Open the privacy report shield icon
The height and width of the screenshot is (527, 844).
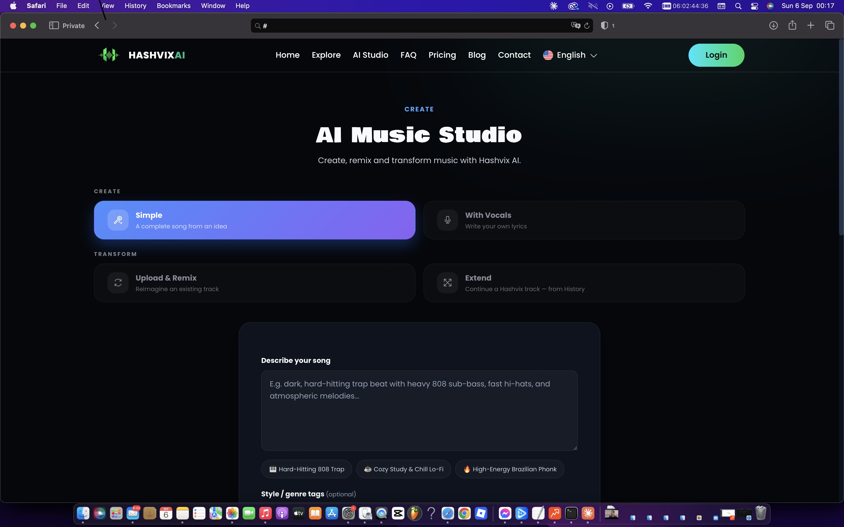tap(604, 25)
